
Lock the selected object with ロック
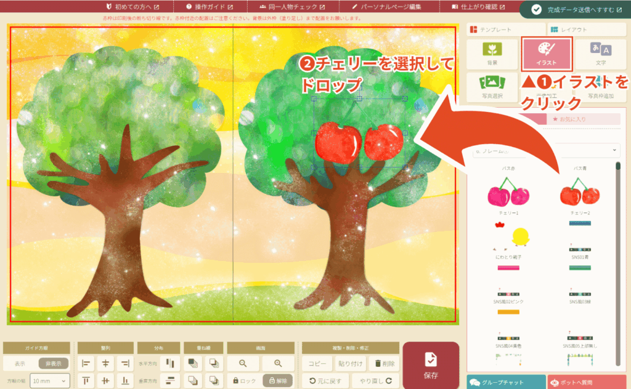coord(243,381)
